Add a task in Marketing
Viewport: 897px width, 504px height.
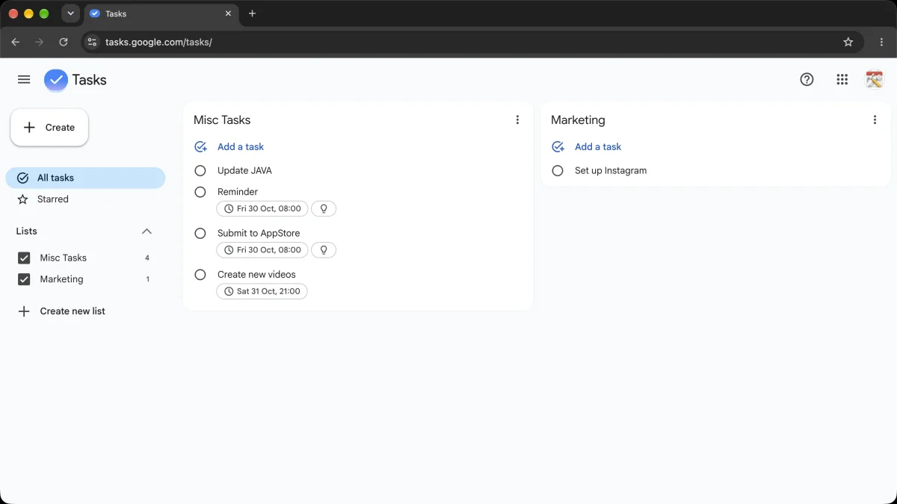598,147
